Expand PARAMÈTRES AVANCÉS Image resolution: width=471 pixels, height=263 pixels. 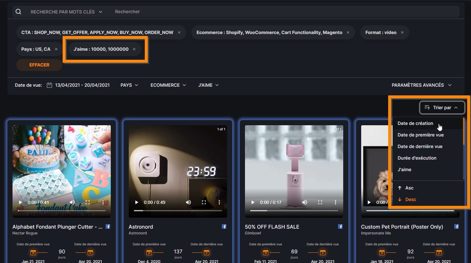422,85
